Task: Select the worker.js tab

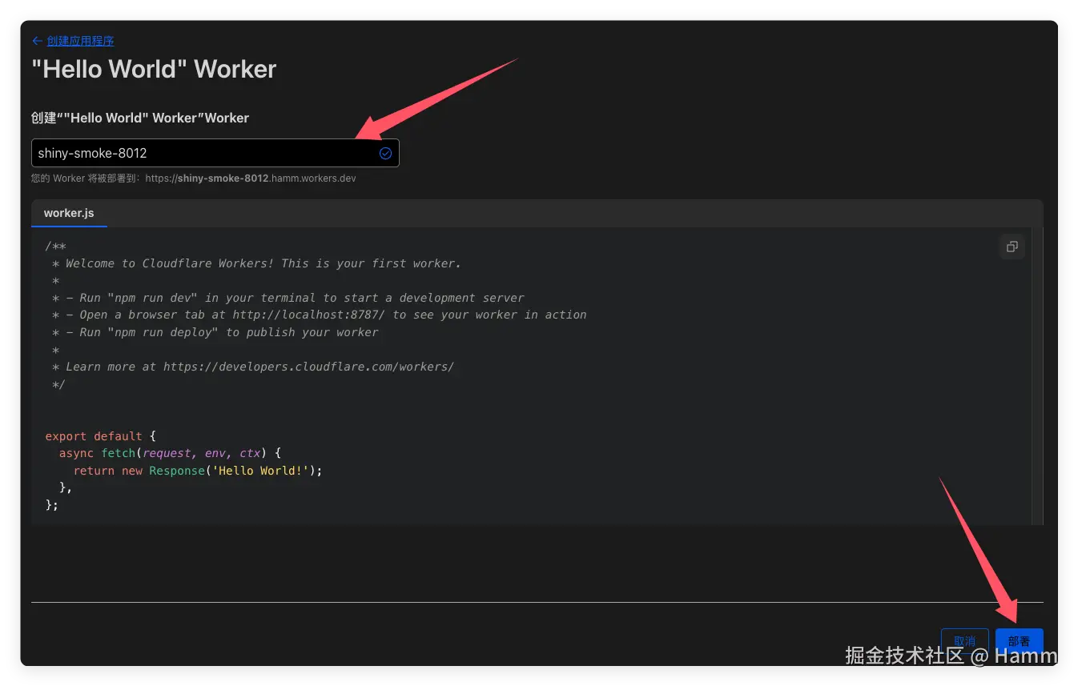Action: click(x=69, y=213)
